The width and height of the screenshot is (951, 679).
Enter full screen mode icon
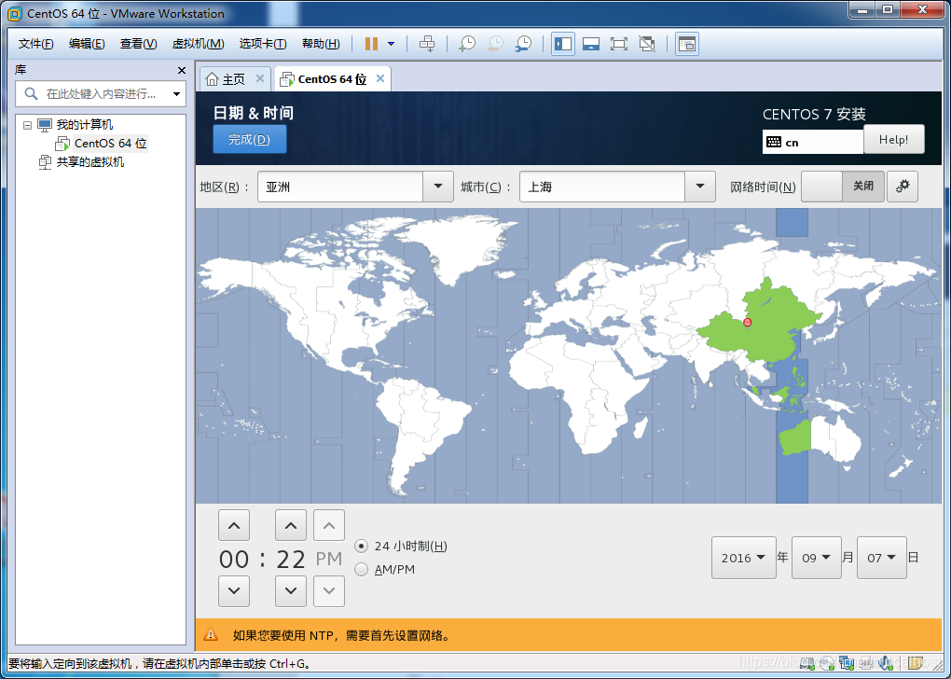619,44
